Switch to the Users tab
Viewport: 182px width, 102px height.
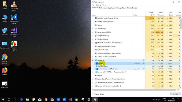click(124, 8)
